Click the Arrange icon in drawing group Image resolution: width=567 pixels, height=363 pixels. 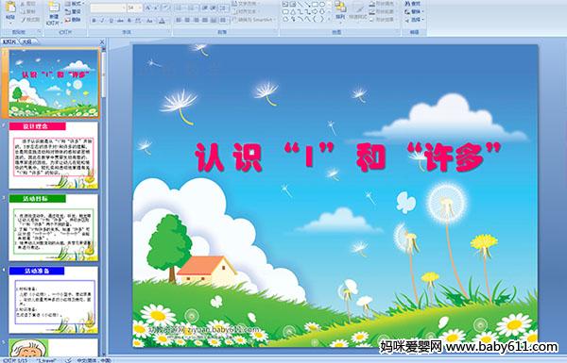point(340,10)
